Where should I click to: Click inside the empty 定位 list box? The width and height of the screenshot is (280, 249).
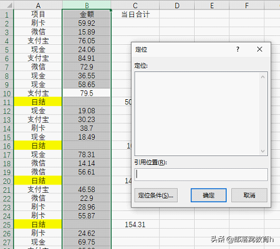point(197,114)
